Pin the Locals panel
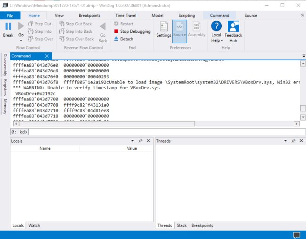306x239 pixels. coord(140,141)
